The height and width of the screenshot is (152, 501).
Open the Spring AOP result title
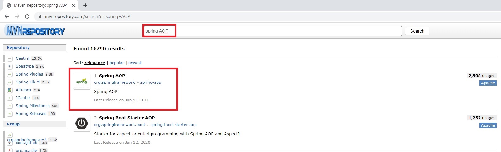click(x=112, y=76)
